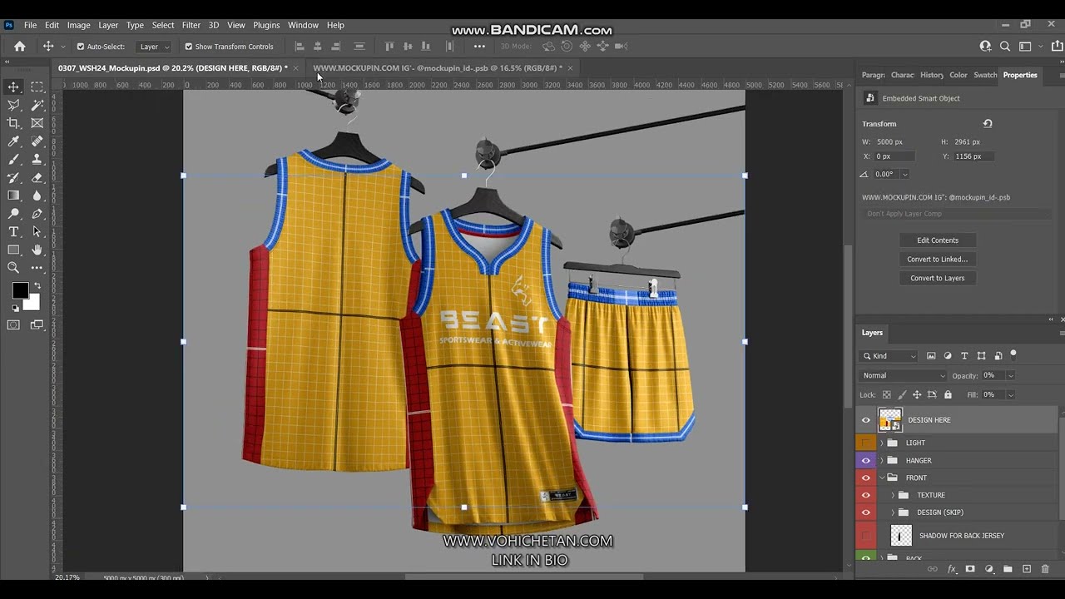Select the Eyedropper tool
This screenshot has height=599, width=1065.
point(13,141)
